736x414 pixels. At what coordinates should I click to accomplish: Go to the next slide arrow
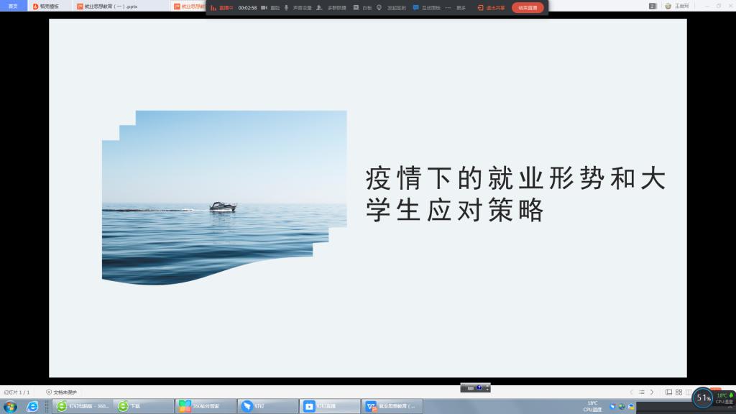652,392
